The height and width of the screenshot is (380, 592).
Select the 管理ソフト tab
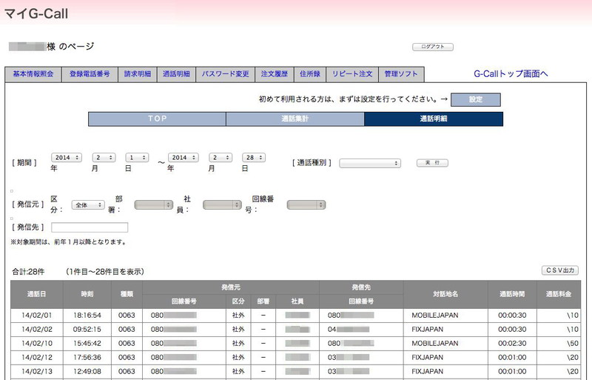[401, 74]
